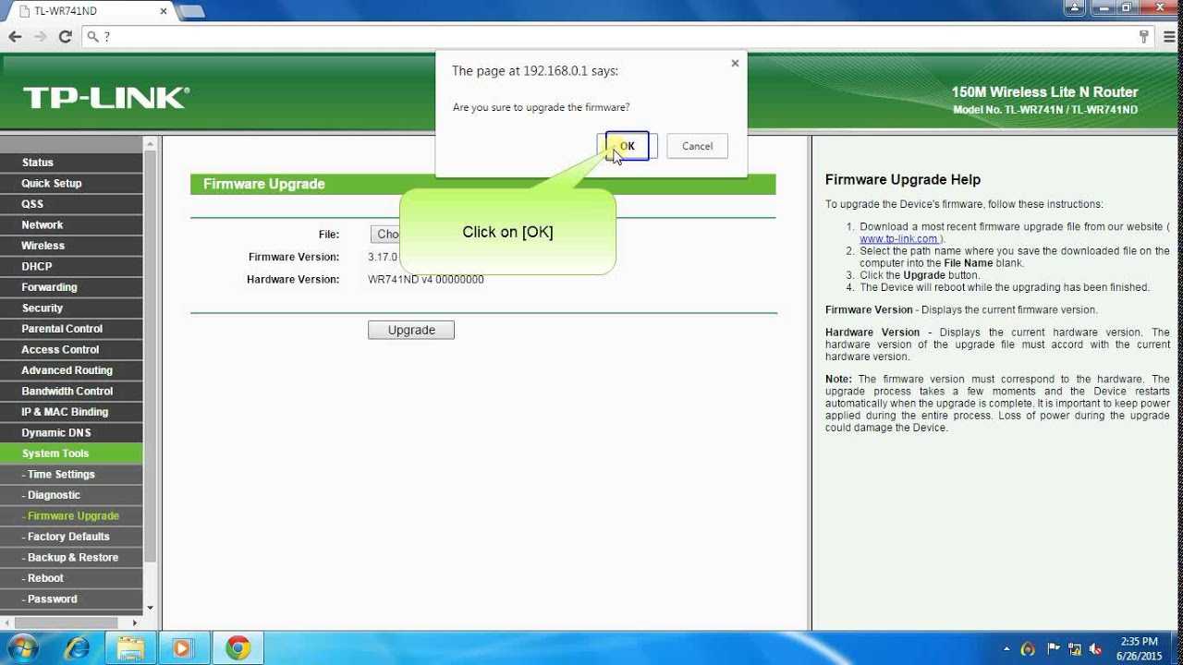Switch to Chrome in the taskbar
This screenshot has height=665, width=1183.
tap(238, 648)
